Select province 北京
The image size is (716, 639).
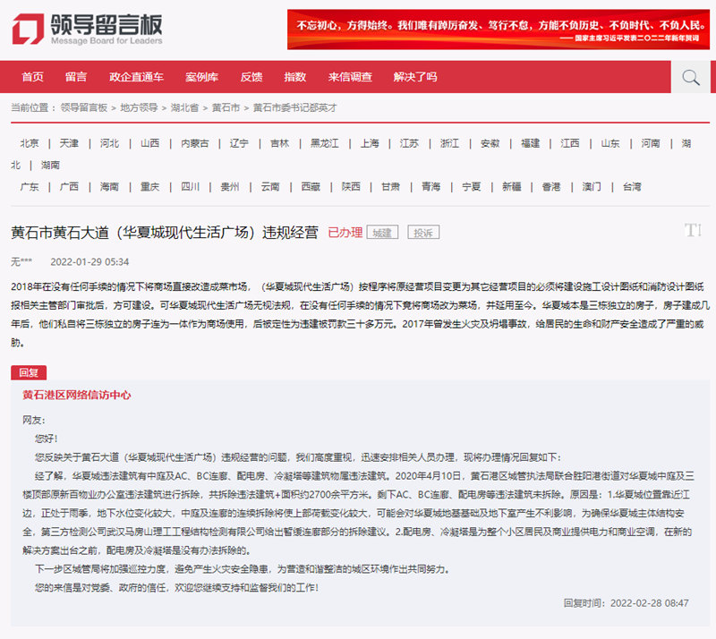click(30, 143)
